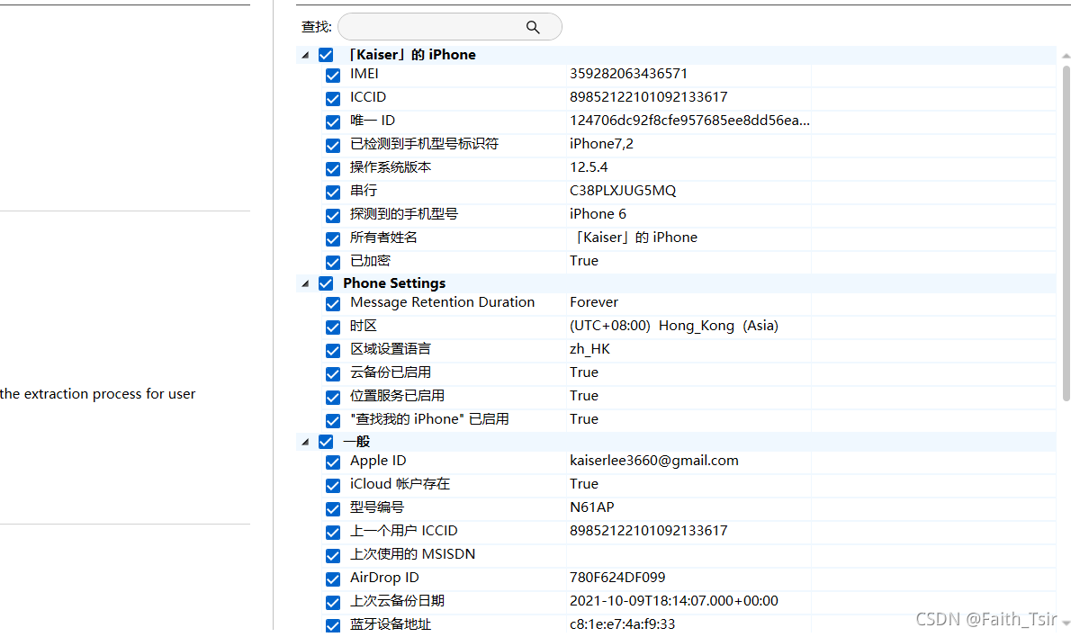
Task: Select Bluetooth address c8:1e:e7:4a:f9:33
Action: point(622,624)
